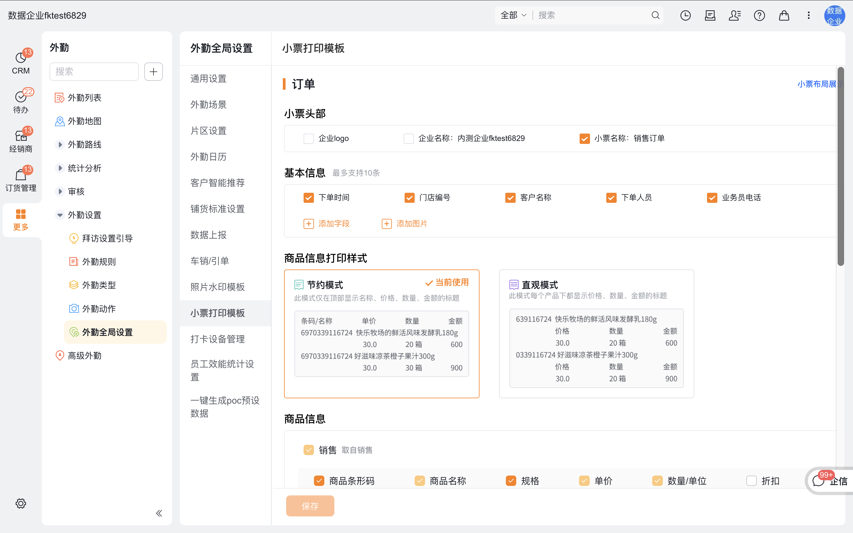Click the history clock icon in top bar

click(x=685, y=15)
